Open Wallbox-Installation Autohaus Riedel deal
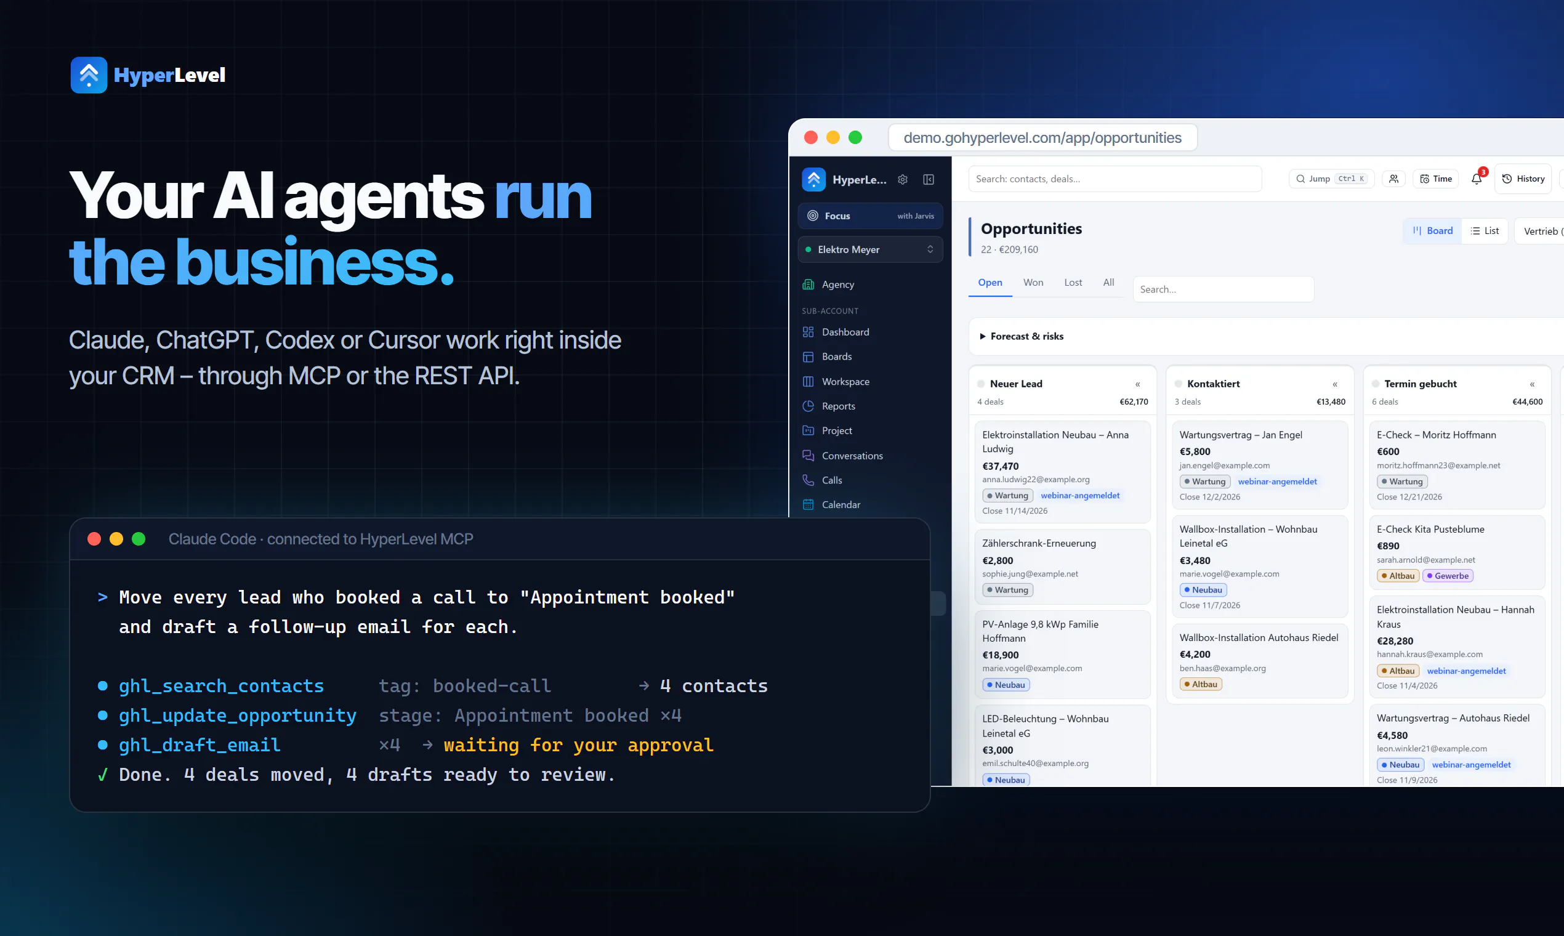 (x=1259, y=661)
